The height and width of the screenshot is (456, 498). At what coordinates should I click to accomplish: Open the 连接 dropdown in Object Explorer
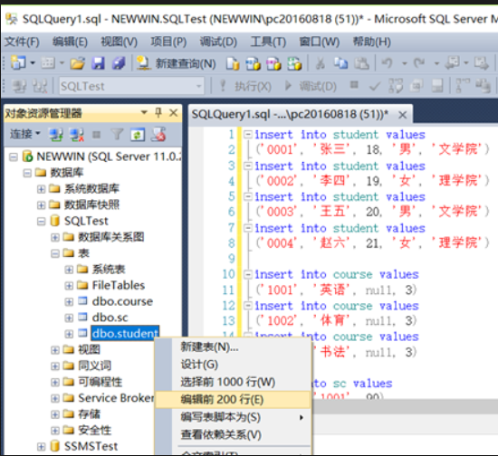coord(24,134)
